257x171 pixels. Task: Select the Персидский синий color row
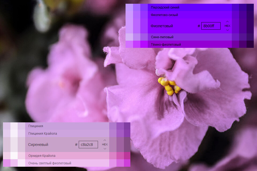click(x=190, y=7)
